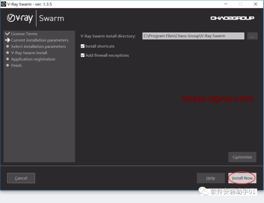264x203 pixels.
Task: Click the V-Ray Swarm install directory label
Action: pyautogui.click(x=108, y=36)
